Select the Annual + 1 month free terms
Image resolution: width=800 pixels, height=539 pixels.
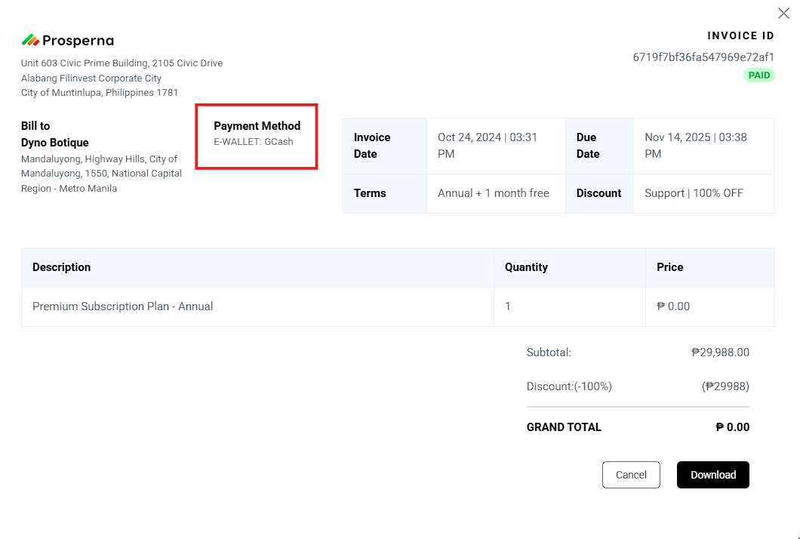494,193
